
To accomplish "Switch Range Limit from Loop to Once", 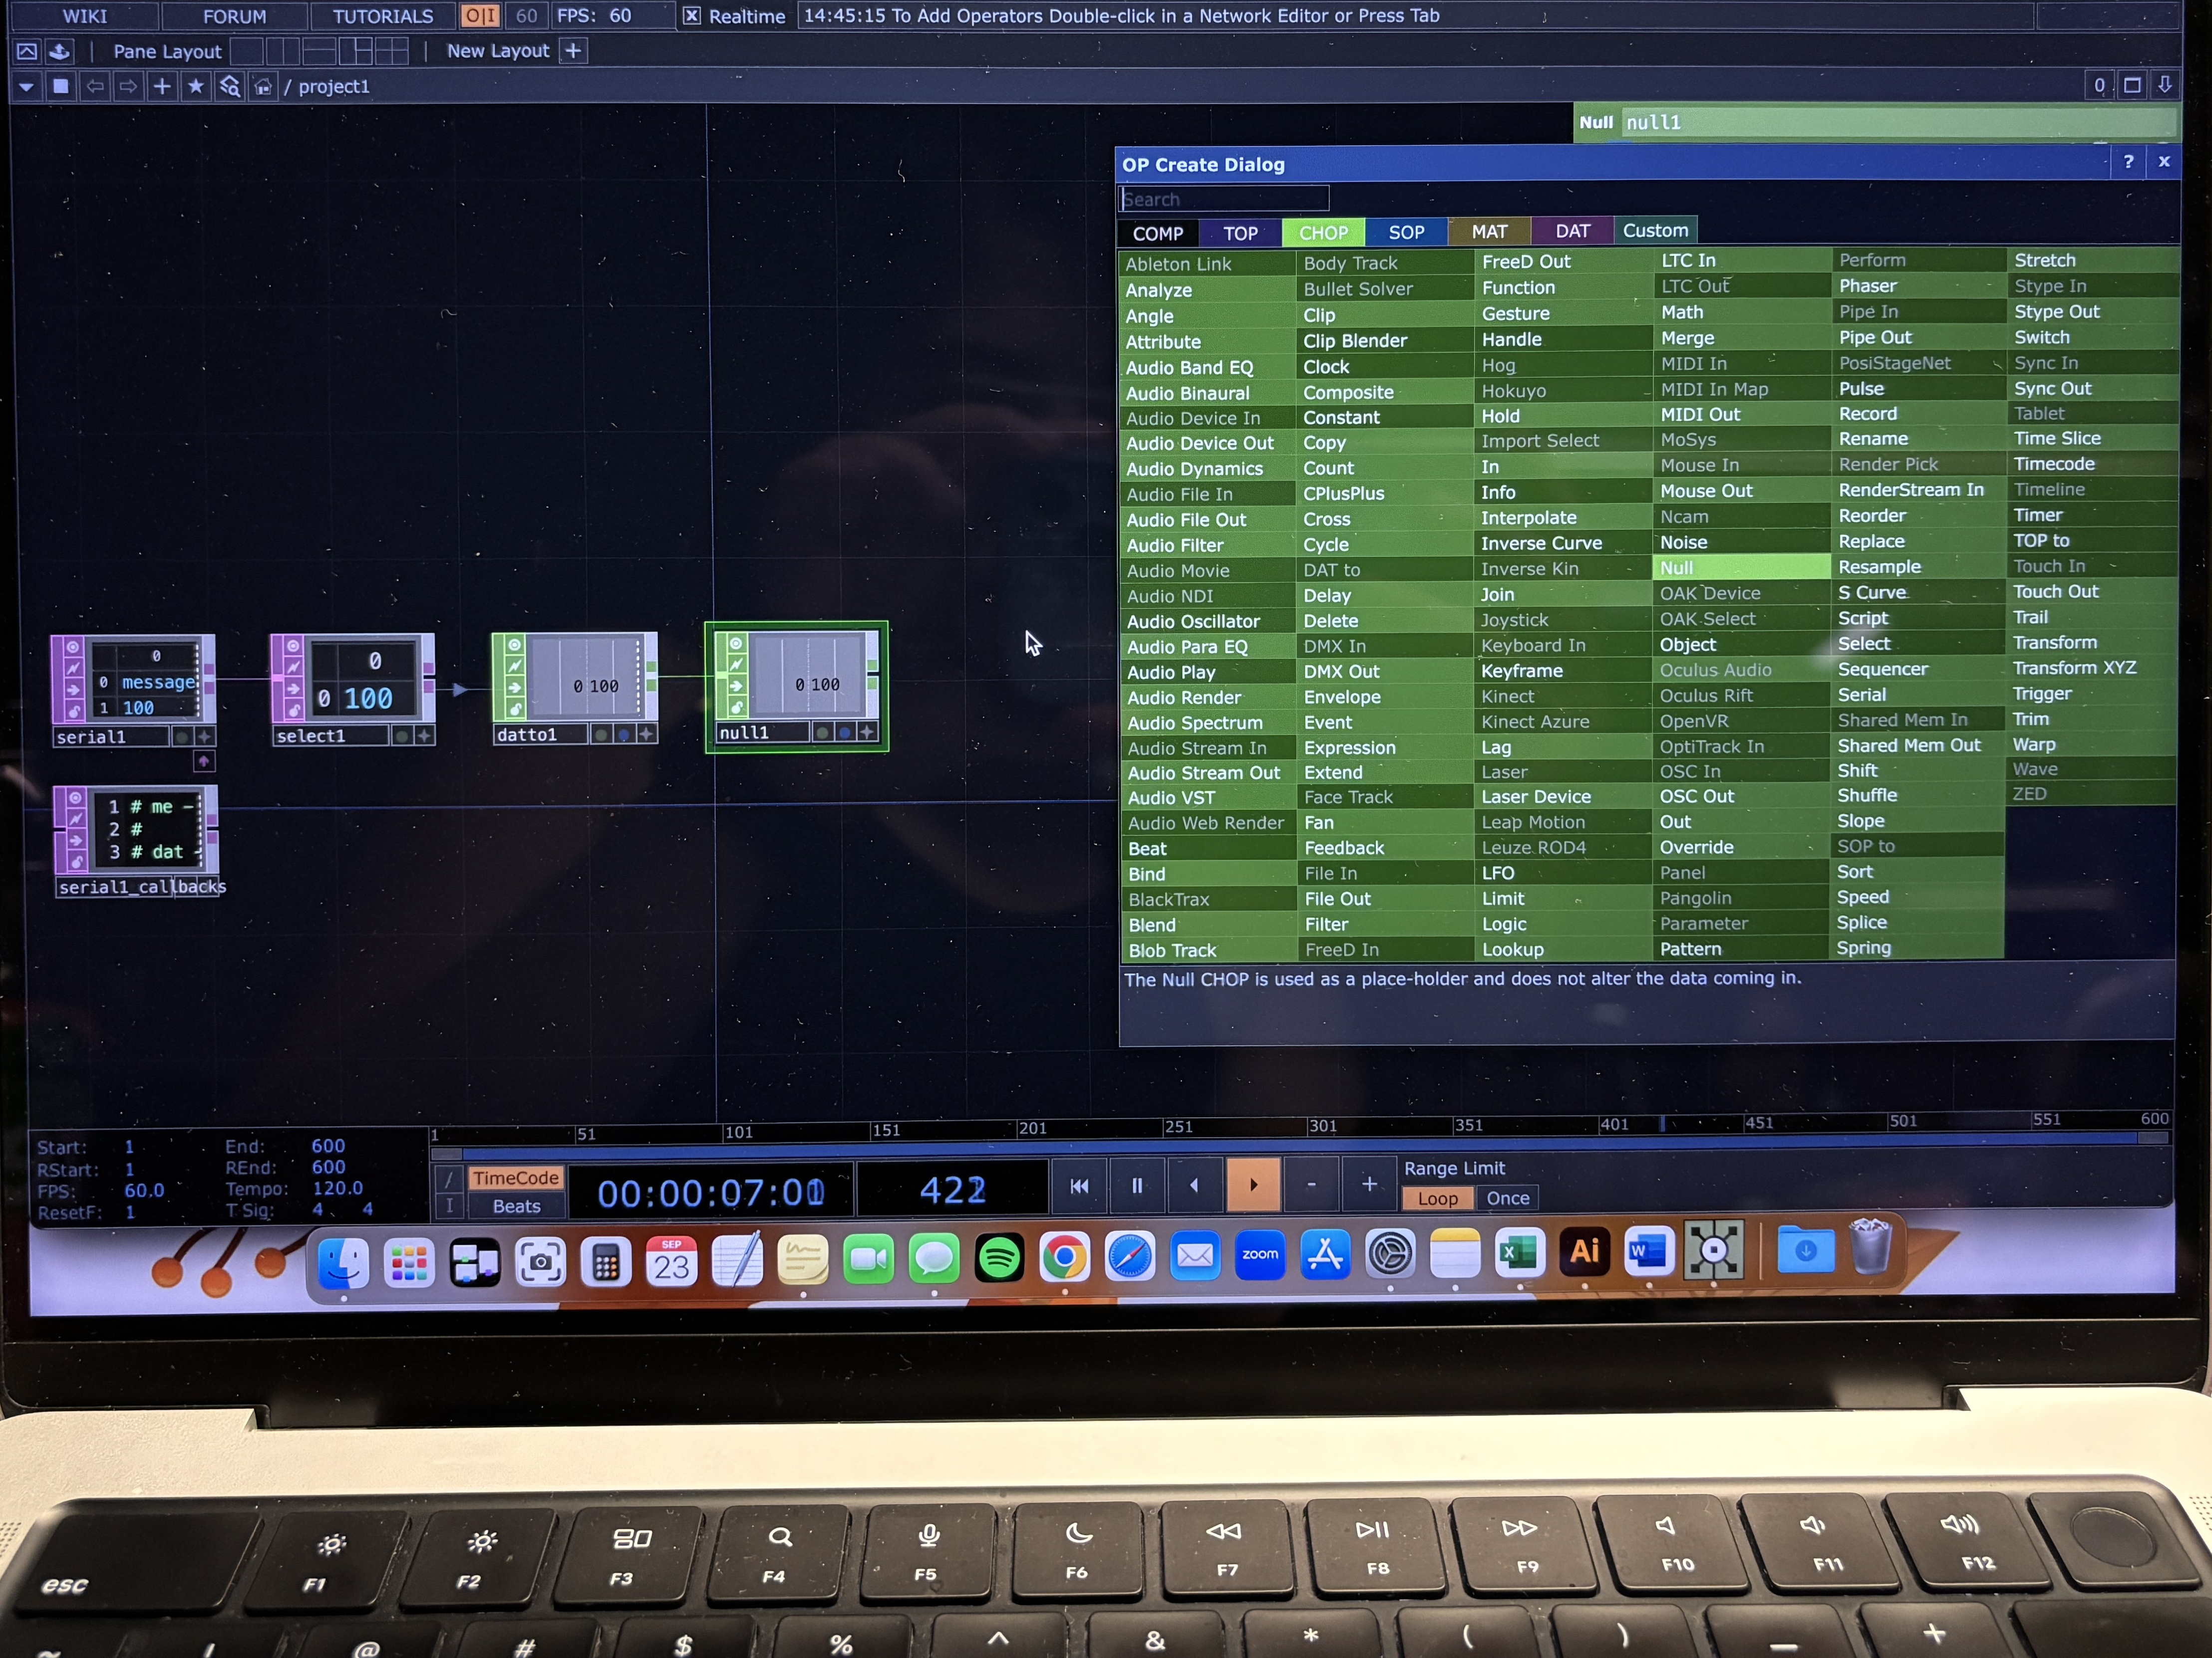I will pos(1507,1198).
